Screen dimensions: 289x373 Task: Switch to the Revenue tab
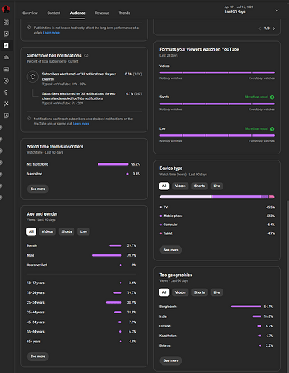tap(102, 13)
